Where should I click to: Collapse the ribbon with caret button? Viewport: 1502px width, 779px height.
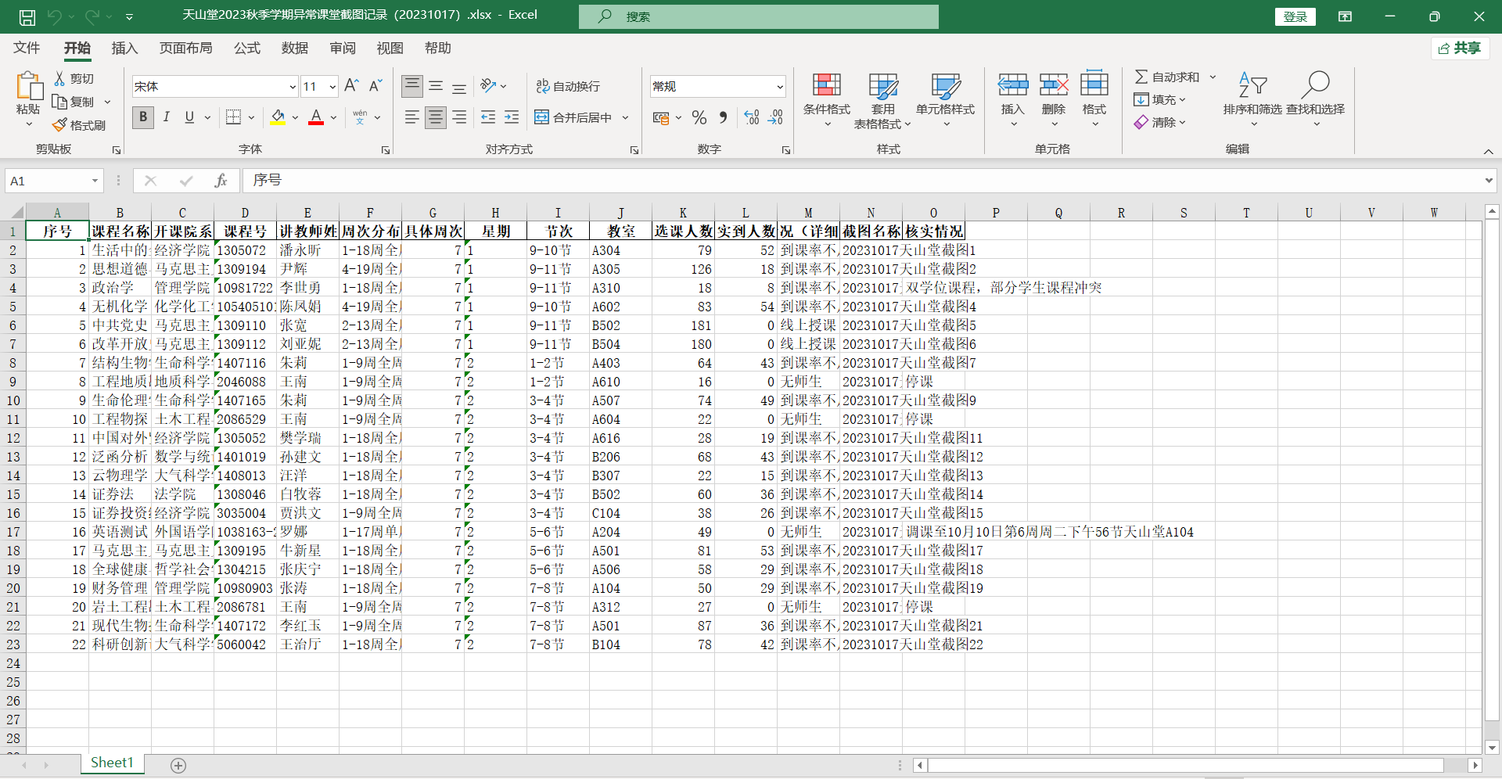[x=1488, y=151]
